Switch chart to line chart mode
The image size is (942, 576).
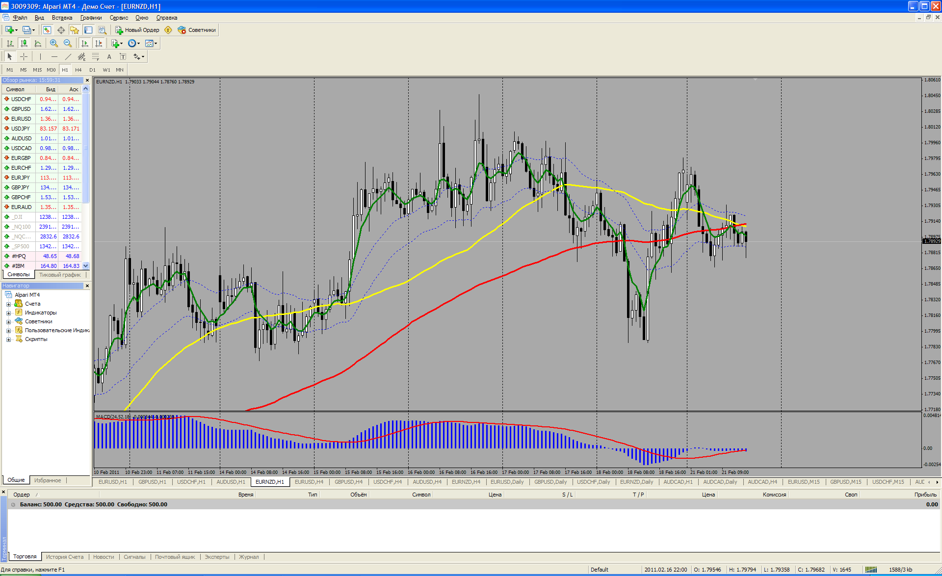pyautogui.click(x=38, y=43)
